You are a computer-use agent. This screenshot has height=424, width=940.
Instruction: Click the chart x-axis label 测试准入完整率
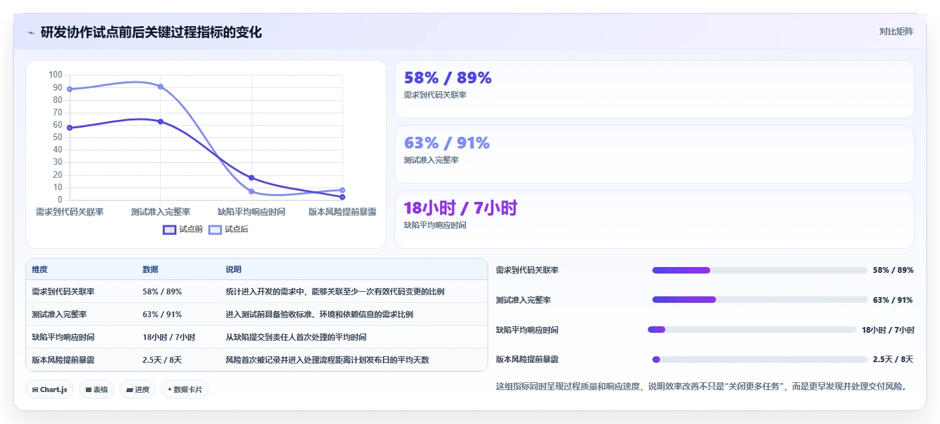coord(161,212)
